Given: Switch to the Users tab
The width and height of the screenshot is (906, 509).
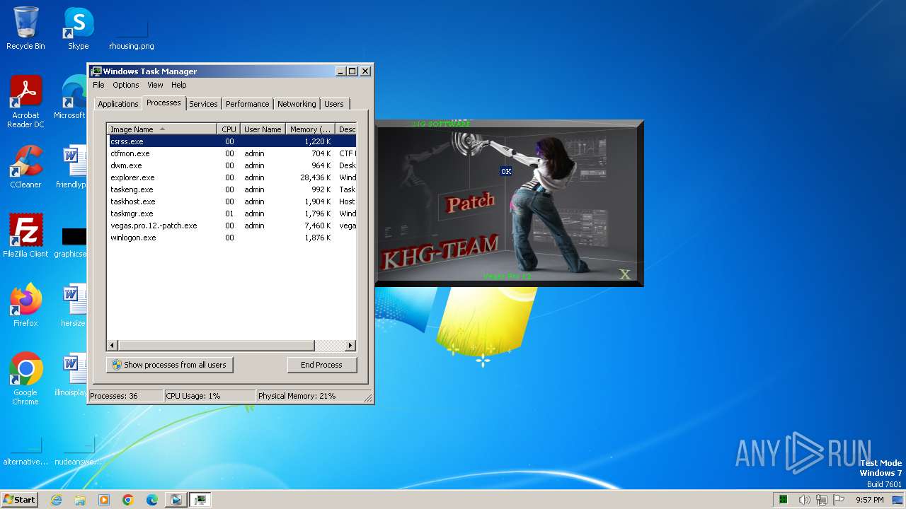Looking at the screenshot, I should coord(333,104).
